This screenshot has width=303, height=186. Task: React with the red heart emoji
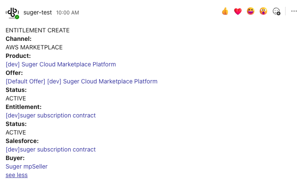click(x=238, y=11)
